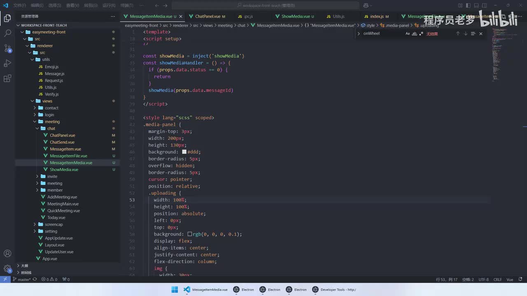Change encoding via UTF-8 status item
The image size is (527, 296).
[483, 280]
